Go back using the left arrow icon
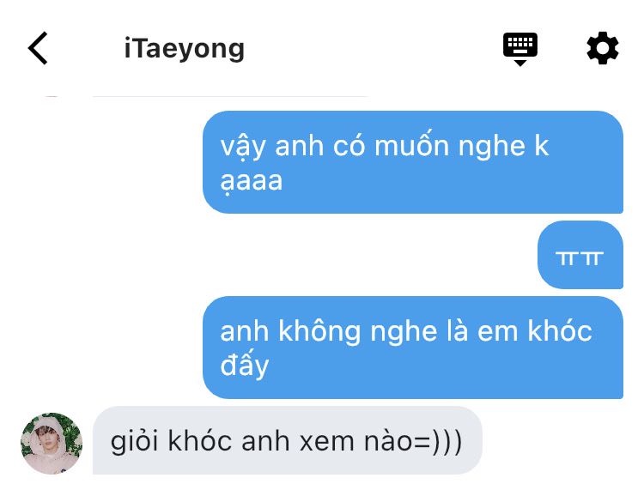 (x=38, y=48)
